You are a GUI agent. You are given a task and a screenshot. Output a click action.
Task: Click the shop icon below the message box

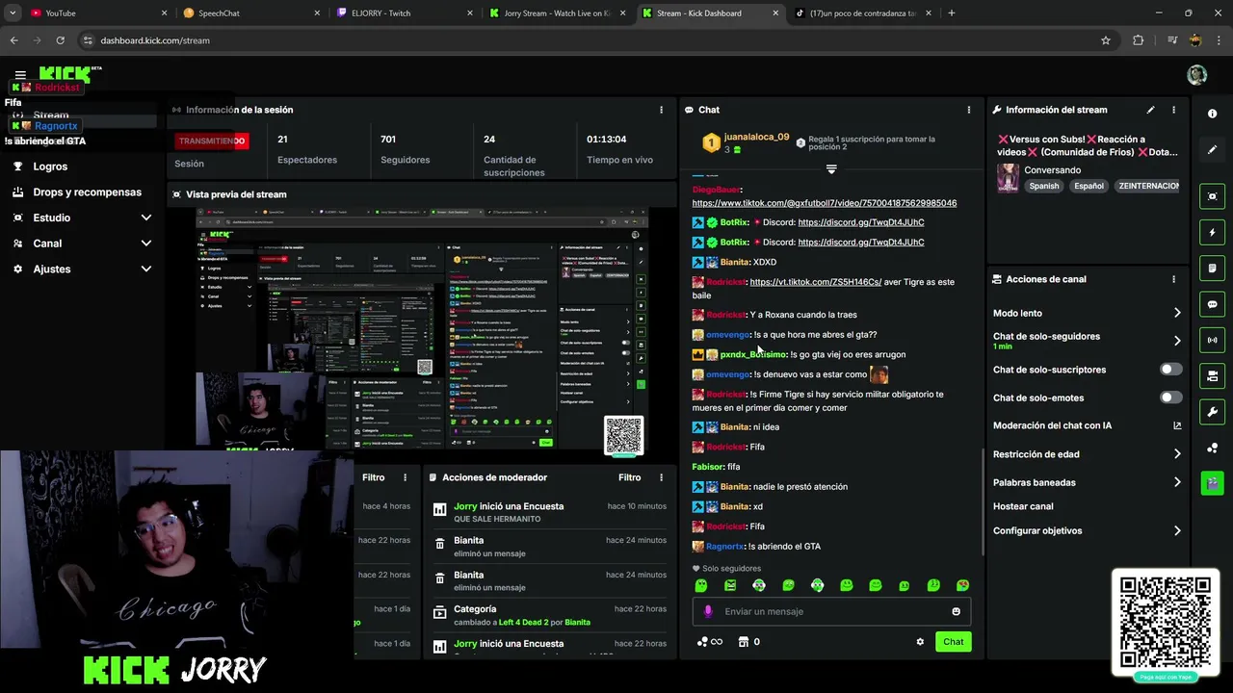743,642
